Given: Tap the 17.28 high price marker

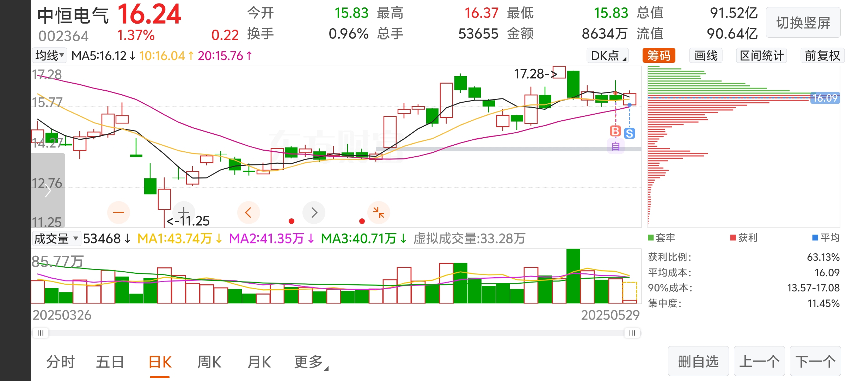Looking at the screenshot, I should pos(535,74).
